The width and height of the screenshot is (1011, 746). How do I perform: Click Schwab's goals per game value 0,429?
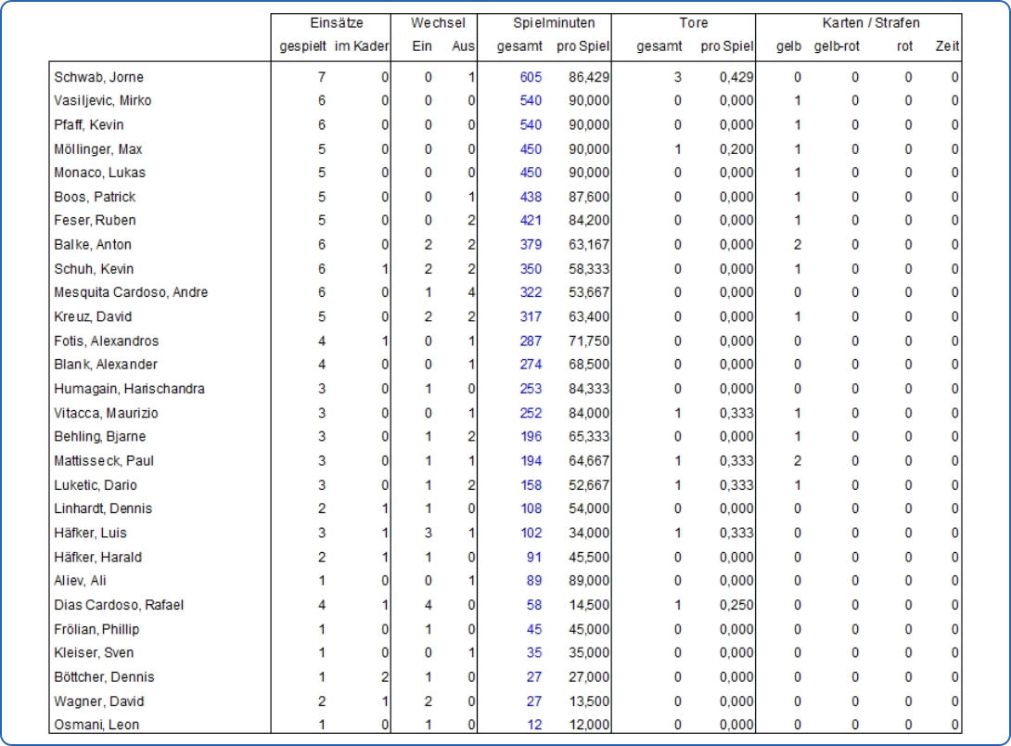coord(735,77)
